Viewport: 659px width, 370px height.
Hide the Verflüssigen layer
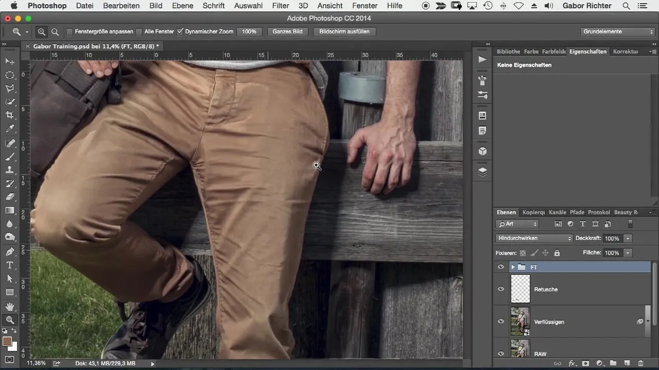click(501, 322)
